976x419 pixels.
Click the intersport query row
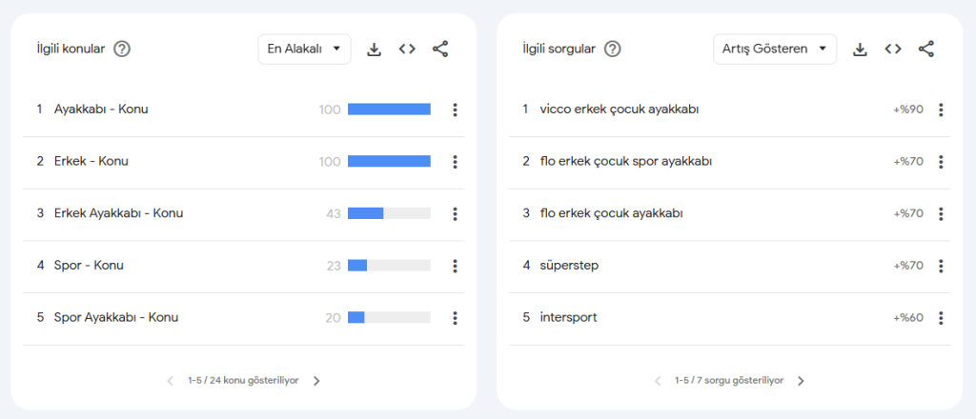568,317
